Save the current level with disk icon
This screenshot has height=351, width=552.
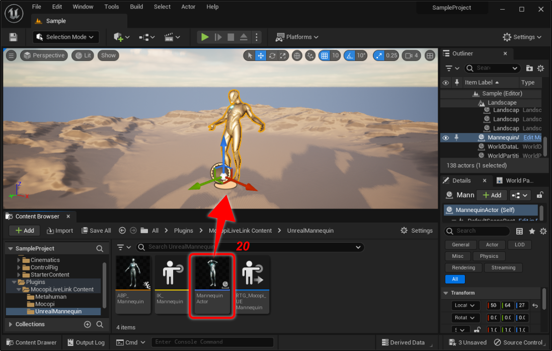tap(13, 37)
